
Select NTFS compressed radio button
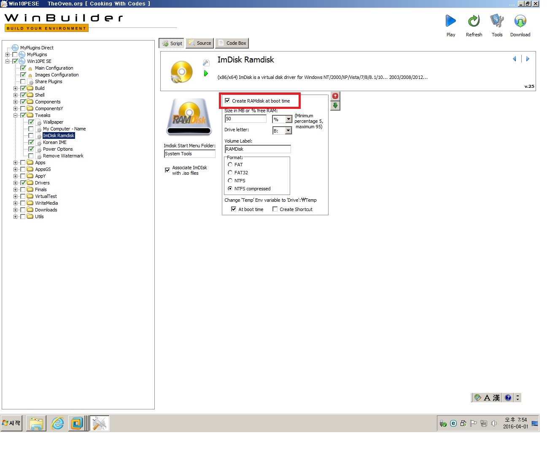(x=230, y=189)
